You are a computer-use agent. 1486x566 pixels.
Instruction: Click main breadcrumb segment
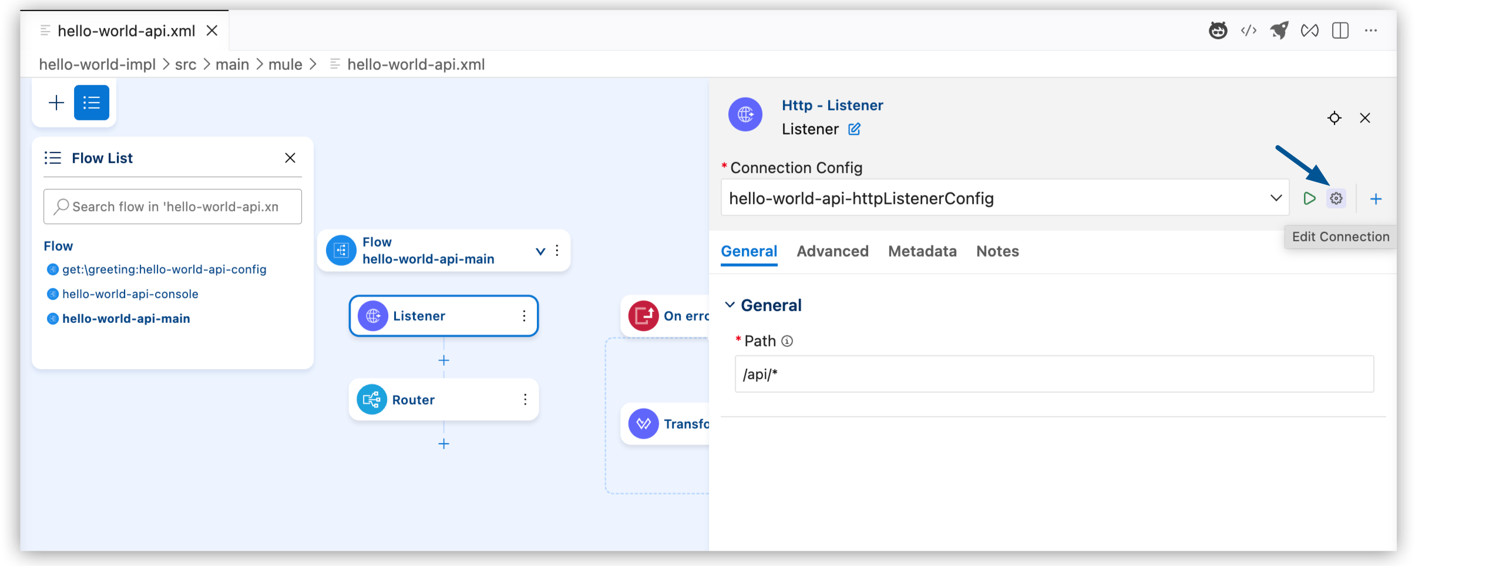232,65
